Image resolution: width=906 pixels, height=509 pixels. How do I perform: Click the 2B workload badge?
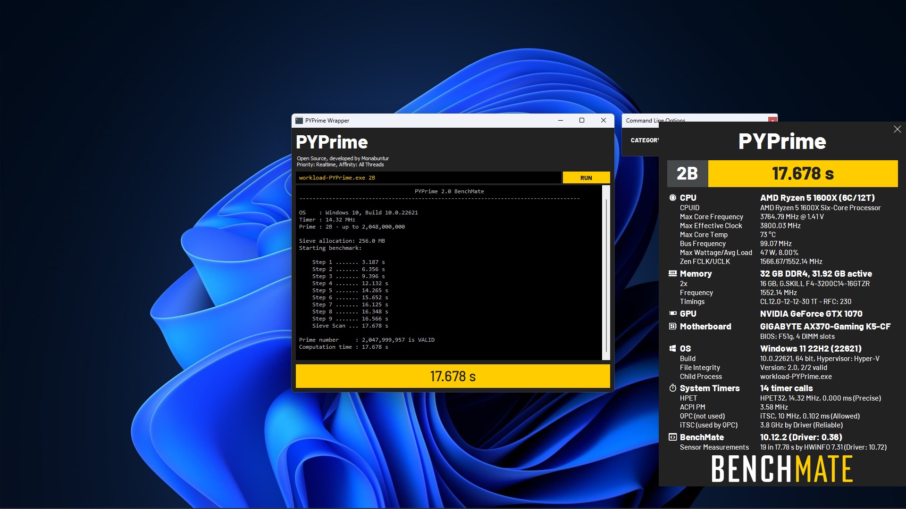687,173
